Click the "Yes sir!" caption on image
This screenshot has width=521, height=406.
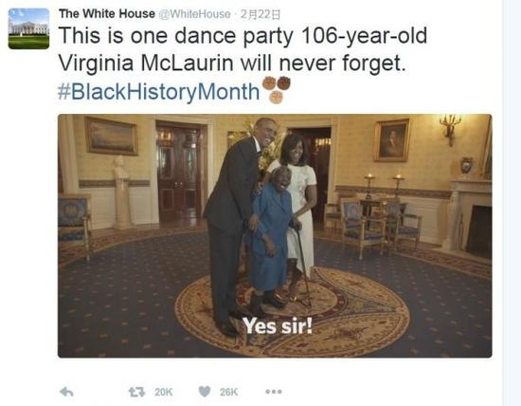(x=278, y=325)
